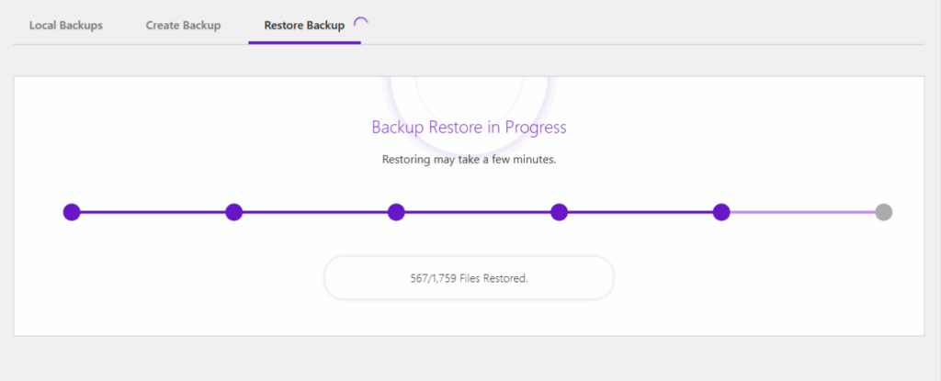Open the Local Backups tab
The height and width of the screenshot is (381, 941).
point(66,25)
